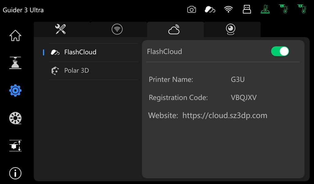
Task: Open the Info (i) icon
Action: click(15, 173)
